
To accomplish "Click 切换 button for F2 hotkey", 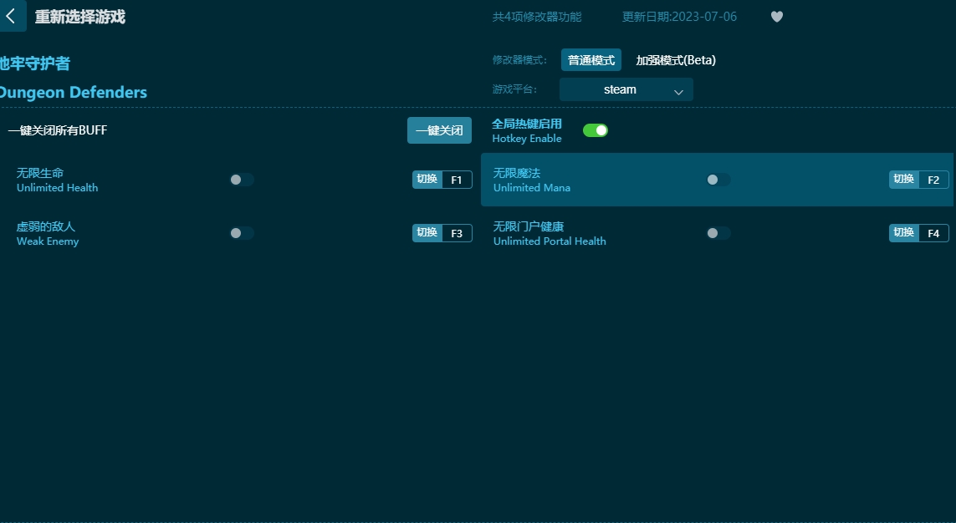I will coord(903,180).
